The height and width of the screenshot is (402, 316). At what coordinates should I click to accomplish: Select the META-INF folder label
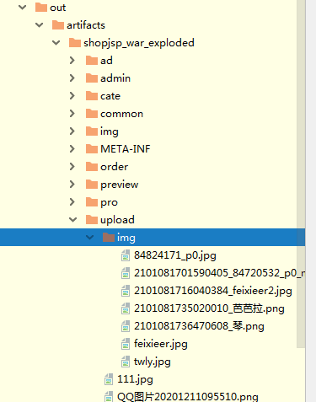pyautogui.click(x=126, y=149)
